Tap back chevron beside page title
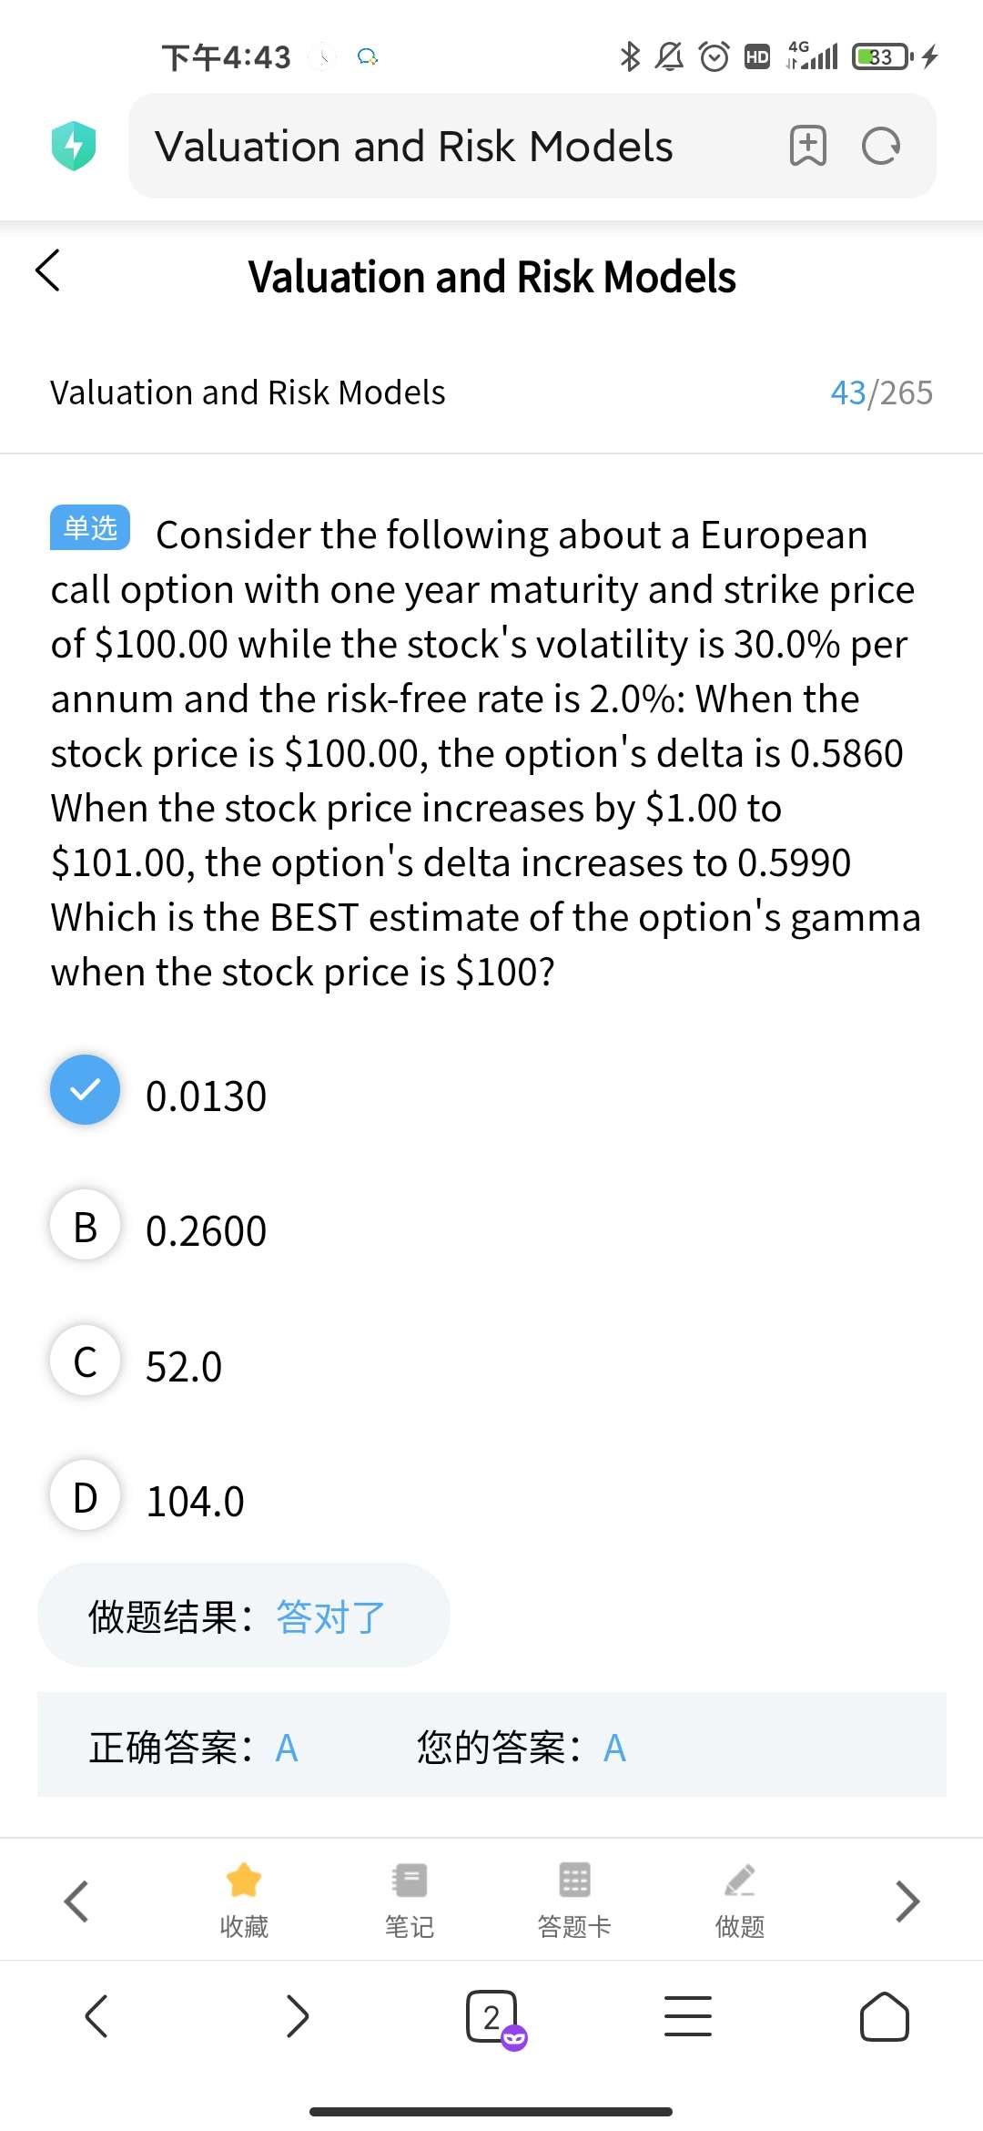 [x=48, y=270]
